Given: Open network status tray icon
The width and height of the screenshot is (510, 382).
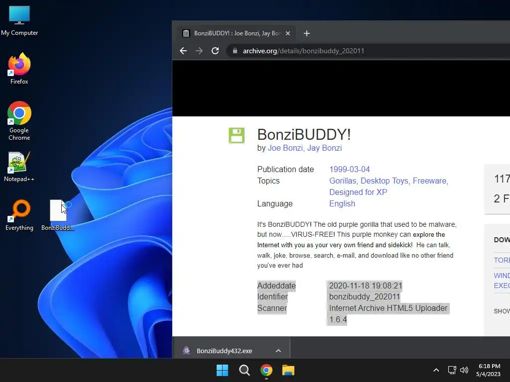Looking at the screenshot, I should [x=452, y=370].
